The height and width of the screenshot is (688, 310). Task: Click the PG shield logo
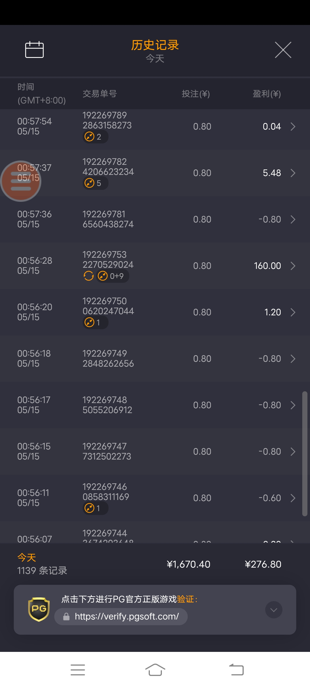[x=39, y=609]
